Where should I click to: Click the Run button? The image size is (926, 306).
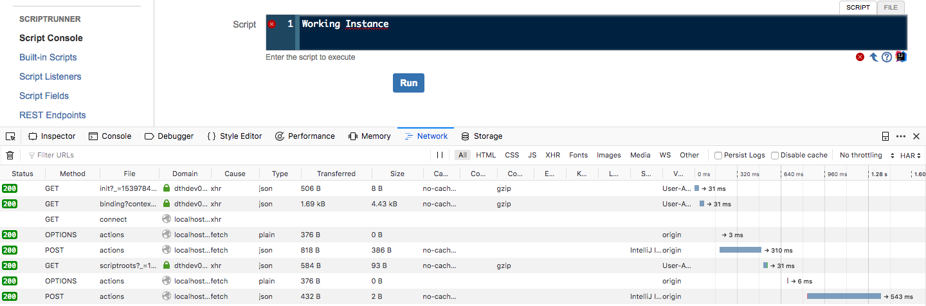[408, 83]
